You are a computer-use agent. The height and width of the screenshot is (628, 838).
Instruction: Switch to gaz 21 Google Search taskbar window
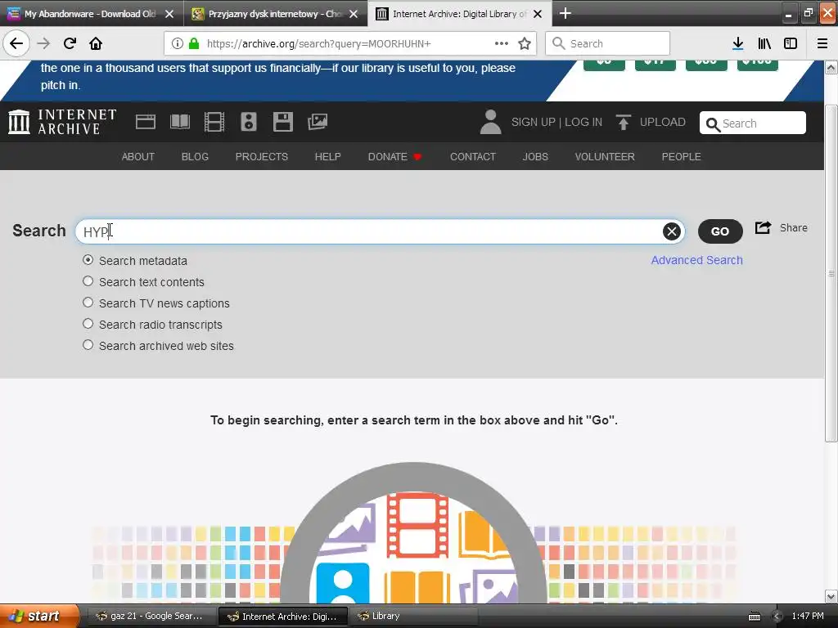(x=151, y=616)
